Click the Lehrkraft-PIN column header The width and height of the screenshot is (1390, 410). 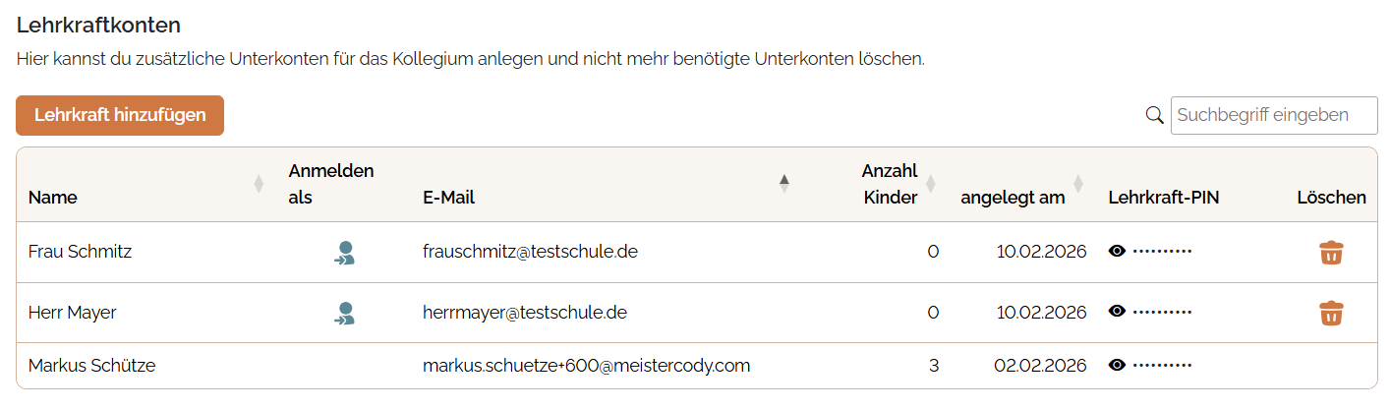click(x=1164, y=198)
